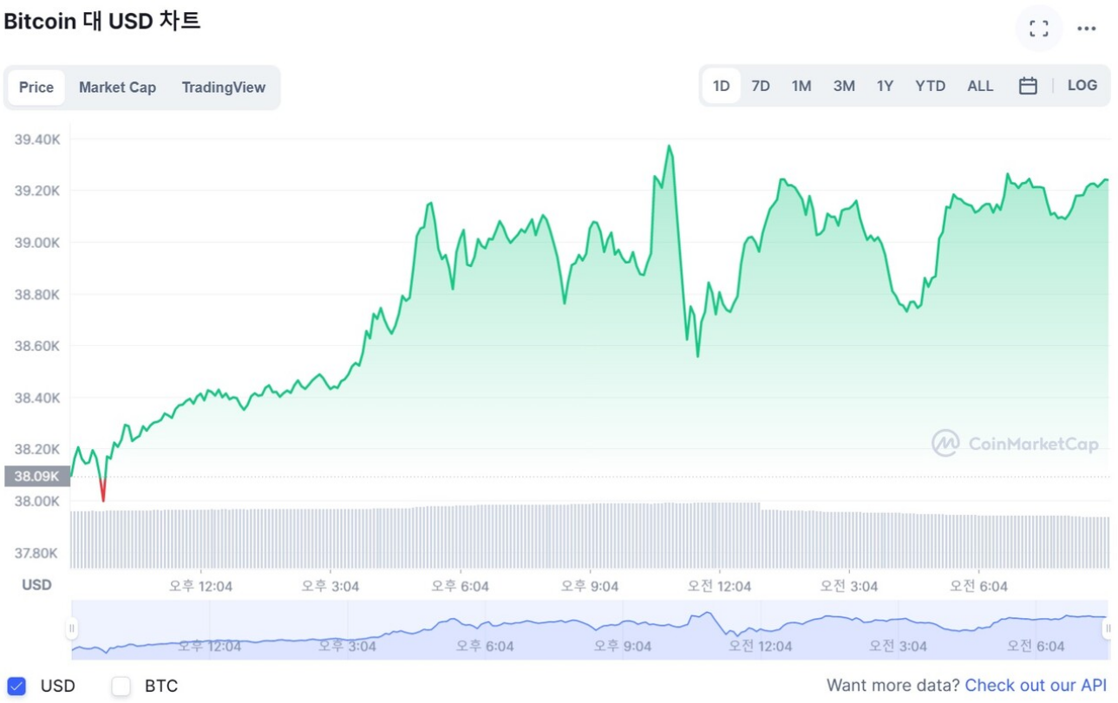Choose the 1M time range
1118x703 pixels.
[x=801, y=86]
